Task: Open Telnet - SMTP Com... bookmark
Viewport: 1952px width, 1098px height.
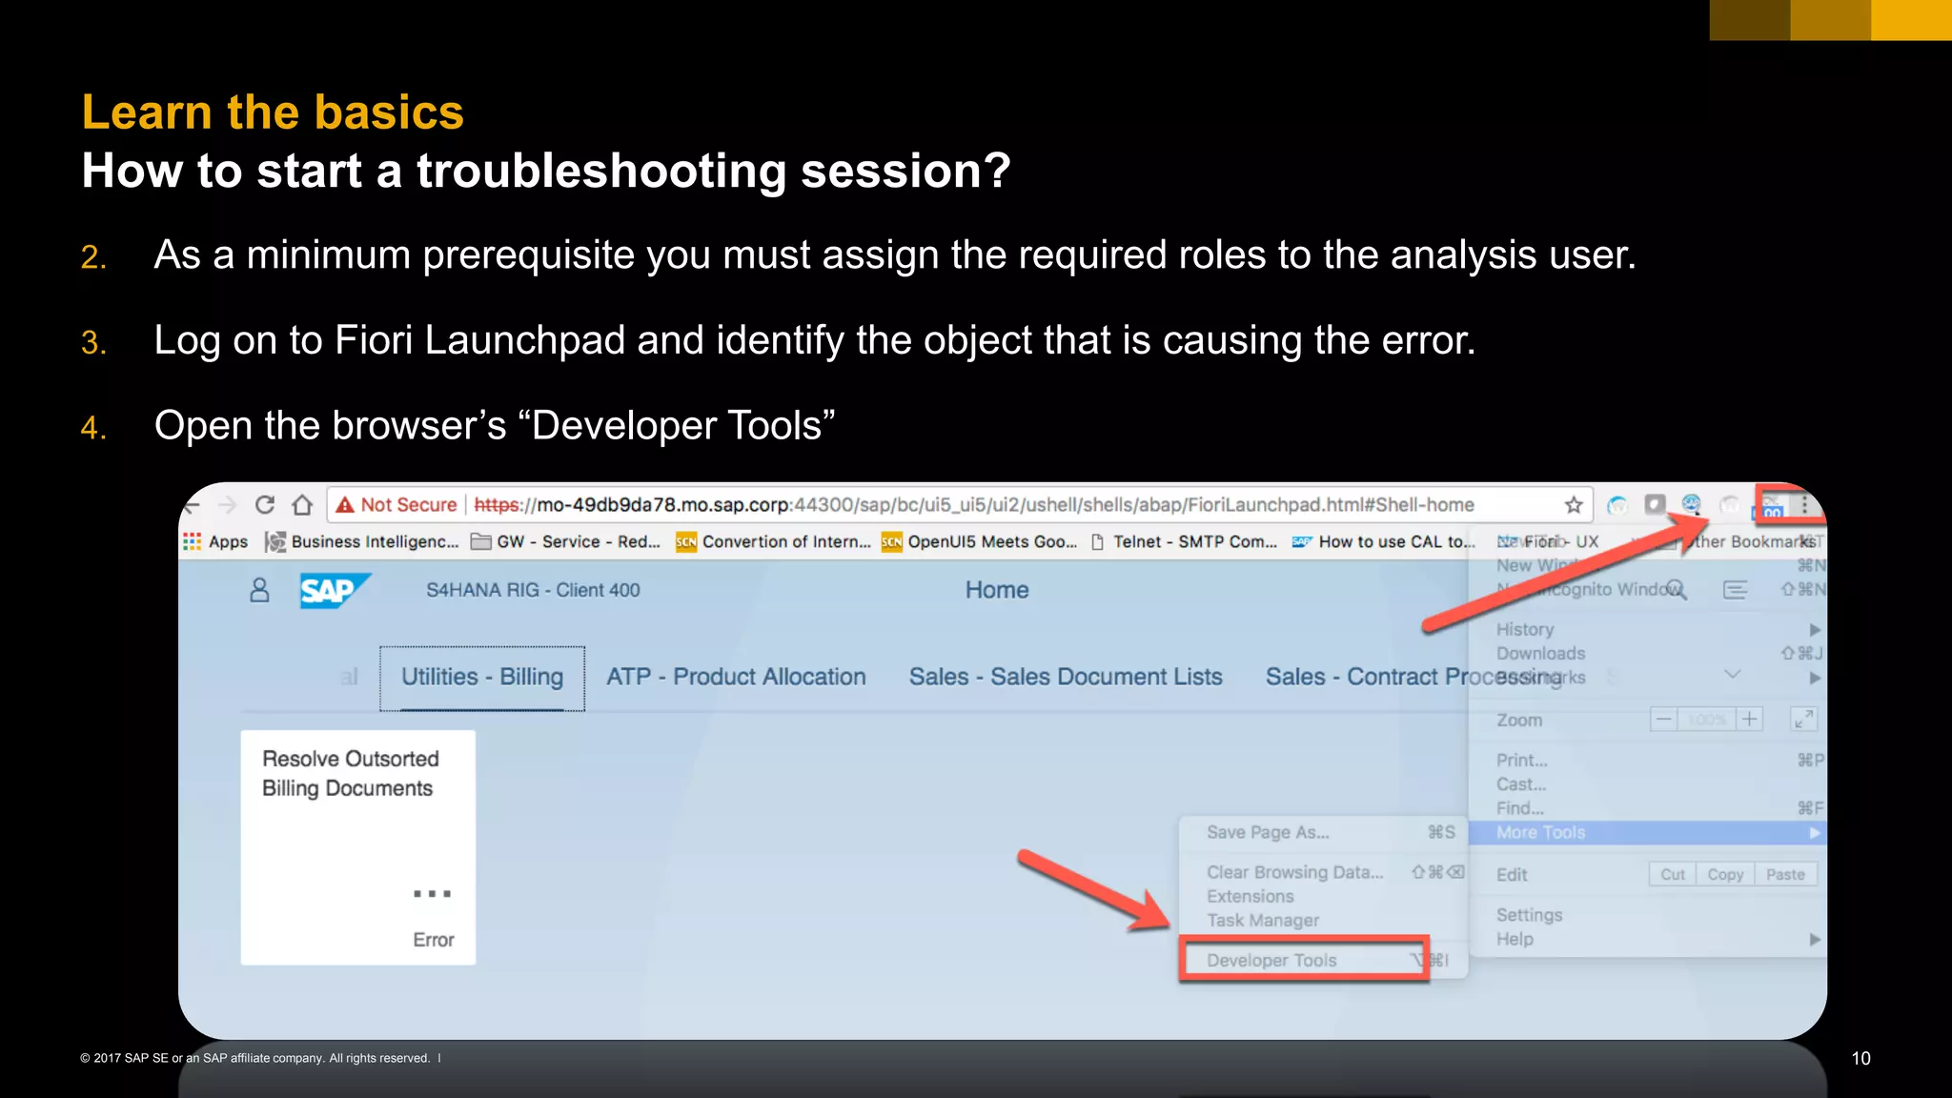Action: click(1185, 541)
